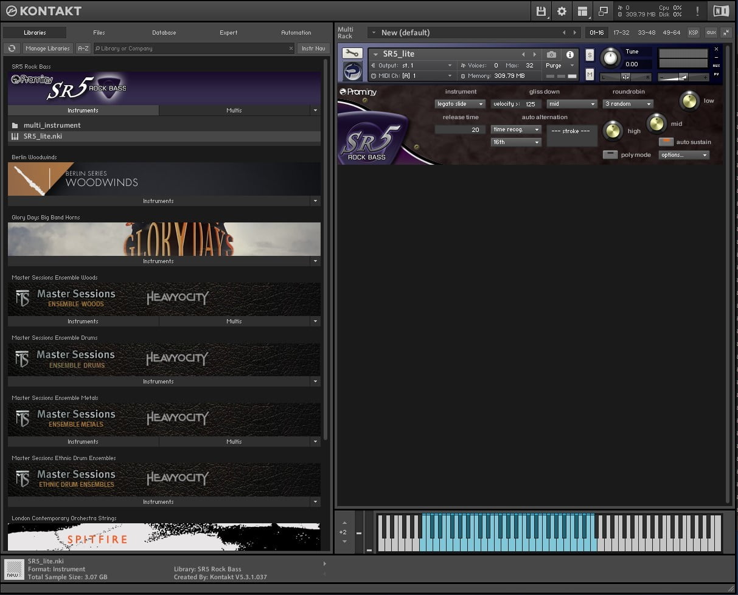This screenshot has height=595, width=738.
Task: Mute the SR5_lite instrument
Action: tap(590, 74)
